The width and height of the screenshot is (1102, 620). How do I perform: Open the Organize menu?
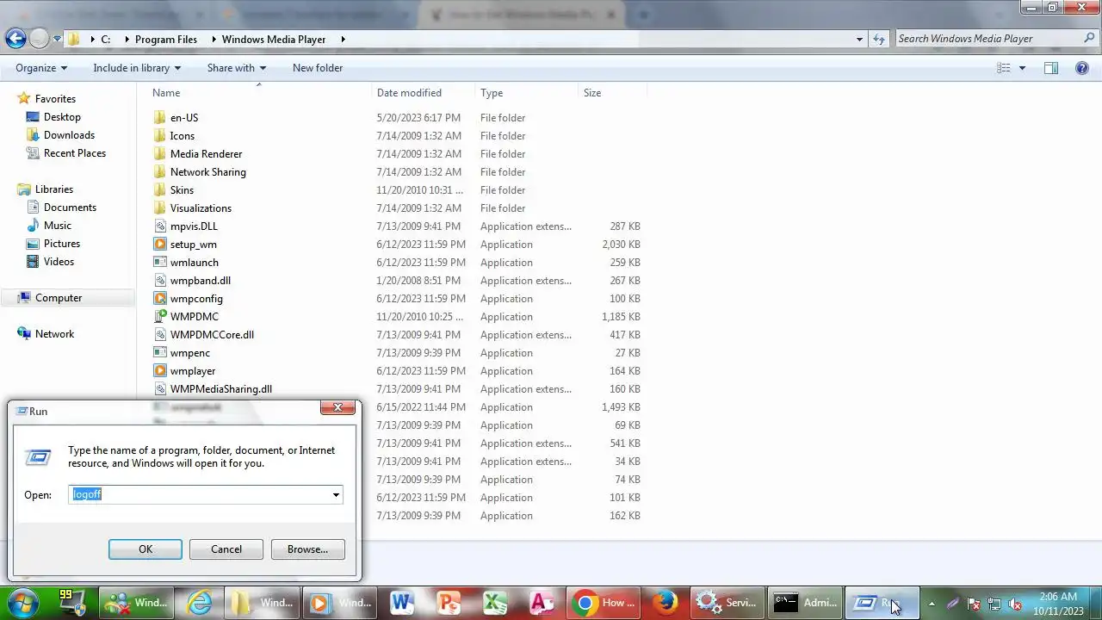click(40, 68)
